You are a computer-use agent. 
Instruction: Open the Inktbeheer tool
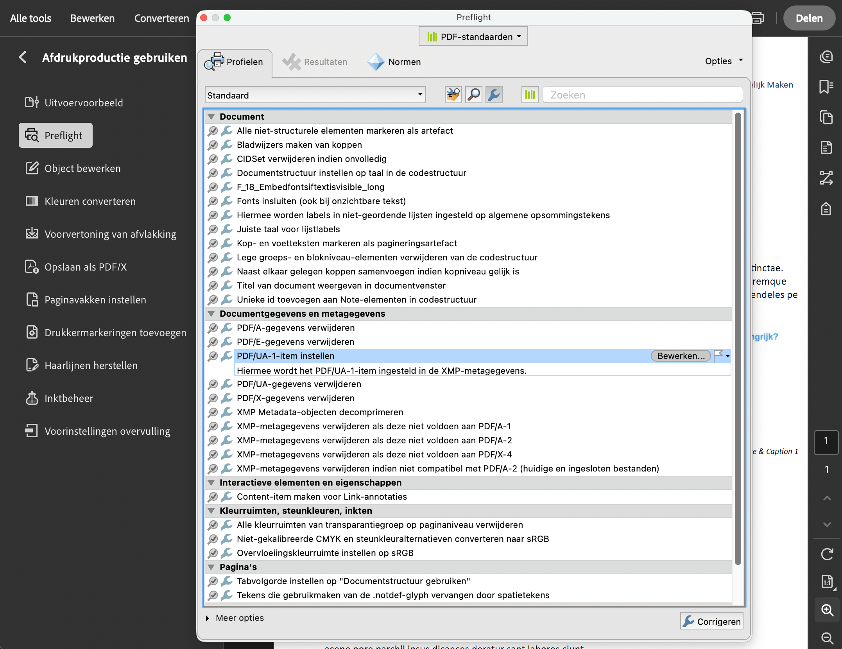pos(70,398)
